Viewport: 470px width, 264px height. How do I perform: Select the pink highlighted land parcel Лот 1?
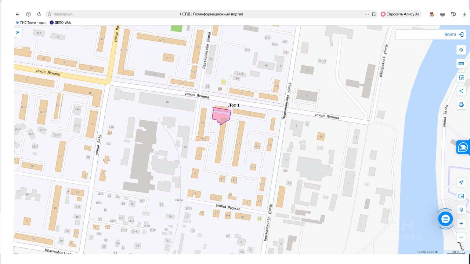pyautogui.click(x=221, y=115)
